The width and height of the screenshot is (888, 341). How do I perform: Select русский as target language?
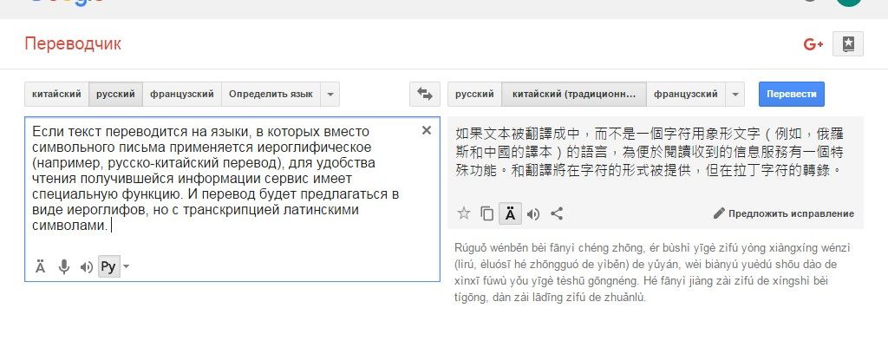tap(474, 94)
